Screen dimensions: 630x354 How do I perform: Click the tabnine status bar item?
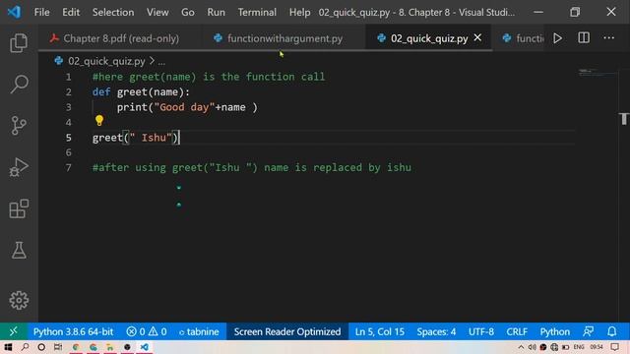click(199, 331)
